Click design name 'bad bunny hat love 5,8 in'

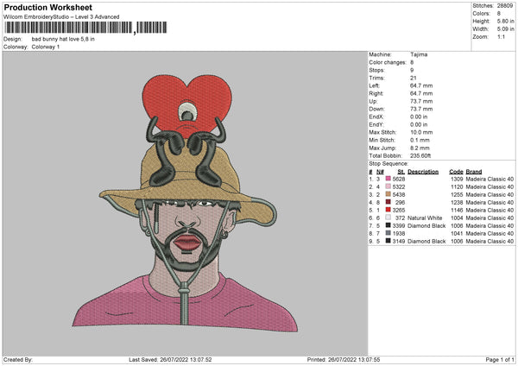[x=63, y=39]
